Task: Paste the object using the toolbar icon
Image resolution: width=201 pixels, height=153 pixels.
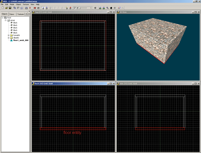Action: 18,8
